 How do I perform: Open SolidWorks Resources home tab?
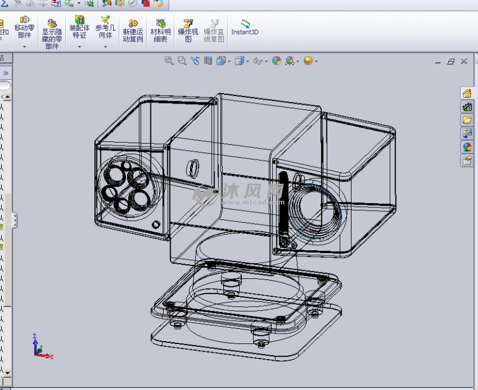click(x=467, y=93)
